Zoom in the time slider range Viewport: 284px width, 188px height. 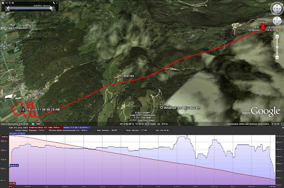(x=10, y=3)
